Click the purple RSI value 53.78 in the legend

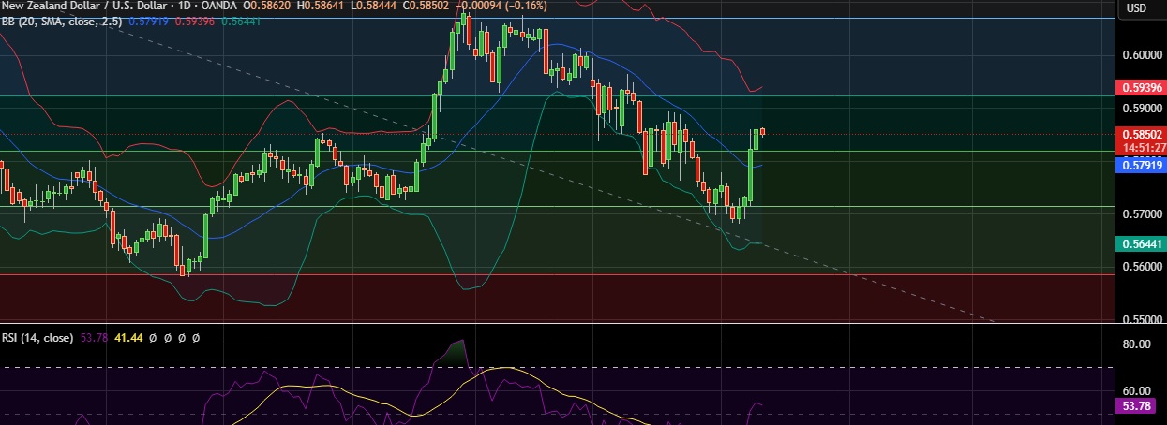[96, 337]
